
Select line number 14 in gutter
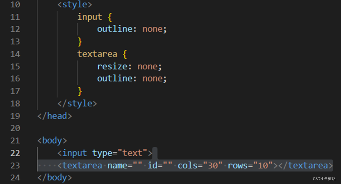tap(15, 54)
